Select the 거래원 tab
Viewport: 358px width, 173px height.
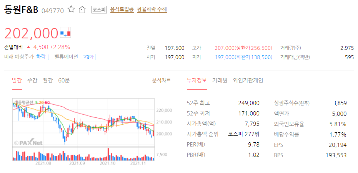[x=220, y=80]
